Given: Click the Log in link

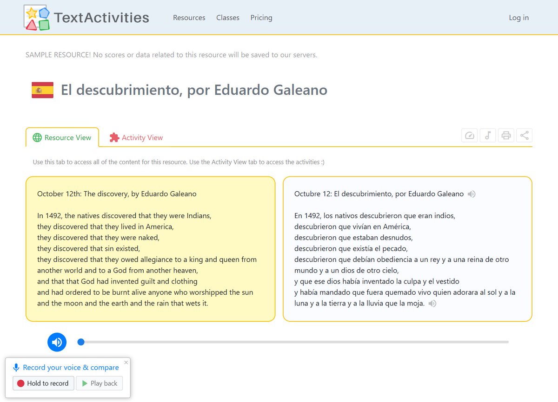Looking at the screenshot, I should [x=519, y=18].
